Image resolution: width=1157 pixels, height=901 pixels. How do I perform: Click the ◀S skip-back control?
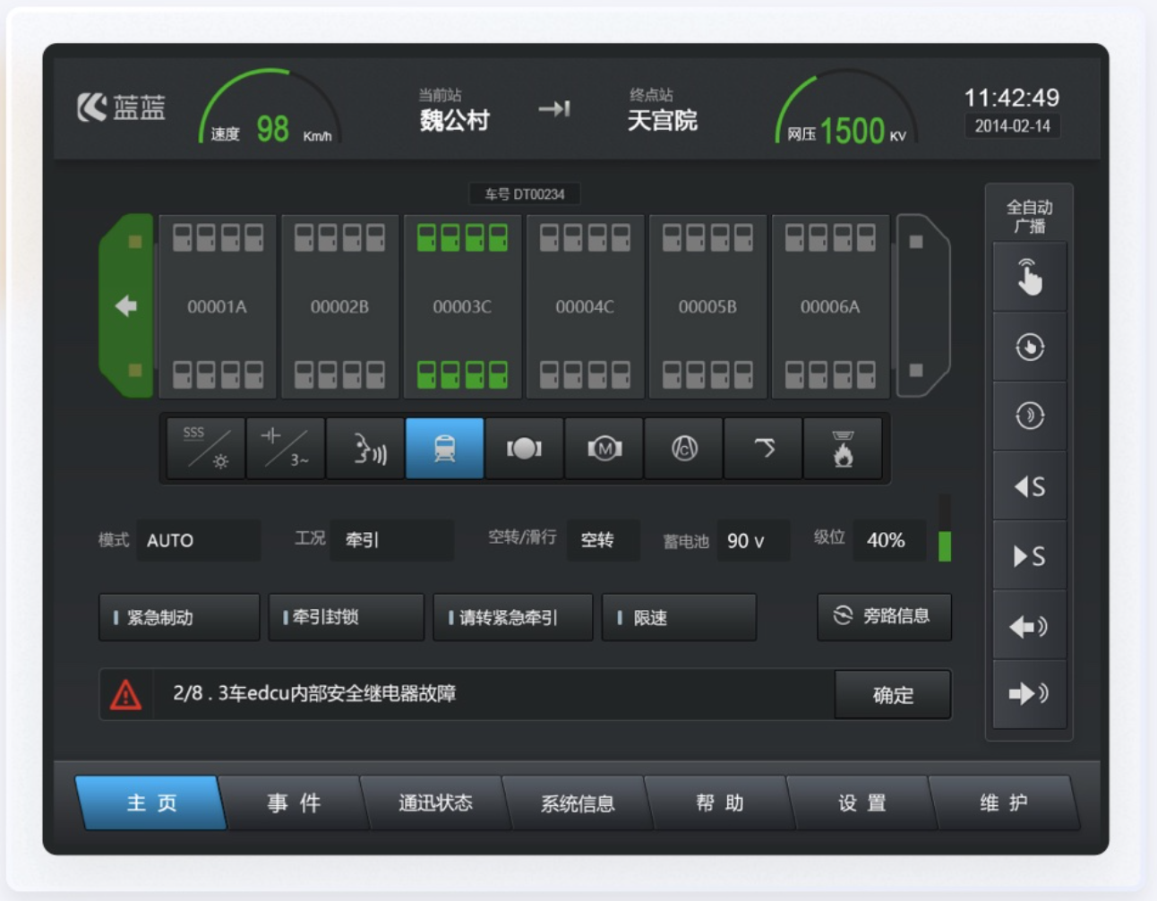pyautogui.click(x=1029, y=485)
